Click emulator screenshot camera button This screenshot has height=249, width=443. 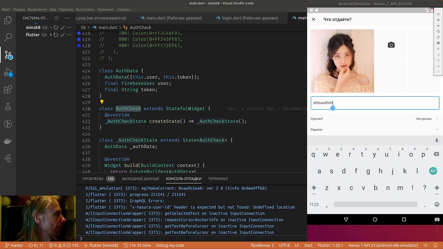438,43
